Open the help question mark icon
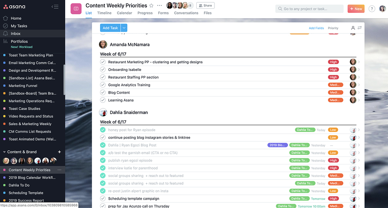 372,9
